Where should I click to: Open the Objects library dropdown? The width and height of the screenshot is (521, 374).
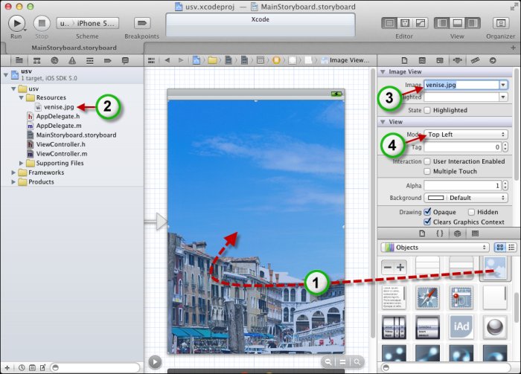[435, 247]
